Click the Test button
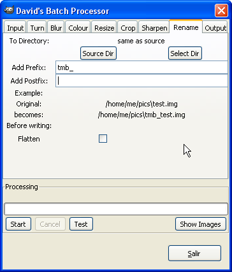The image size is (232, 272). point(81,224)
